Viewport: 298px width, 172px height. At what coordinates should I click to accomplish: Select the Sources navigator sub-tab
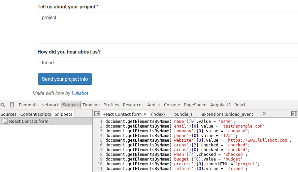(x=8, y=114)
